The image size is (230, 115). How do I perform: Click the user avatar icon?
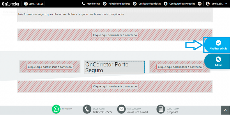(208, 4)
